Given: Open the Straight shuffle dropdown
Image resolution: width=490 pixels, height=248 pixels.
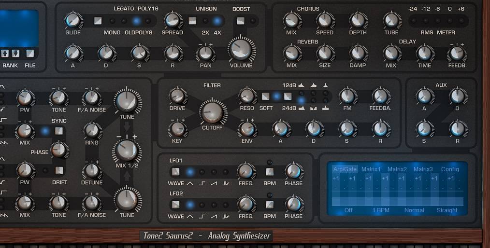Looking at the screenshot, I should [x=447, y=210].
